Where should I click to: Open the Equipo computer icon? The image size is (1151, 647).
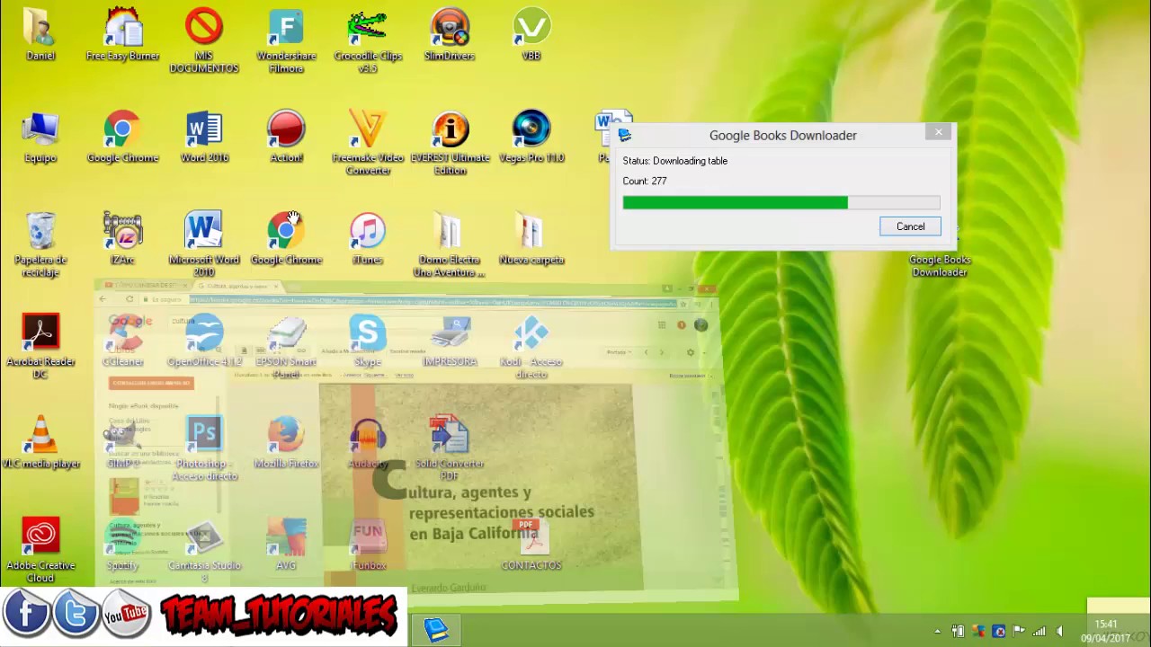(40, 137)
